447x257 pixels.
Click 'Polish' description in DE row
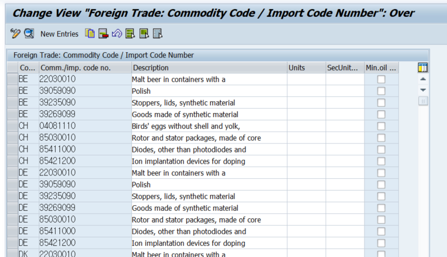click(x=209, y=185)
